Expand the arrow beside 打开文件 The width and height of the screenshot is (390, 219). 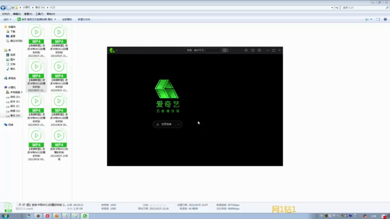pyautogui.click(x=178, y=125)
